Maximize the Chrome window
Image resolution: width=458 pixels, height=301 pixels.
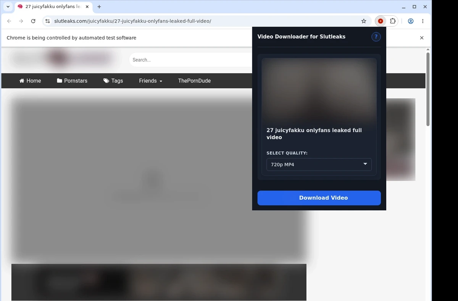414,7
